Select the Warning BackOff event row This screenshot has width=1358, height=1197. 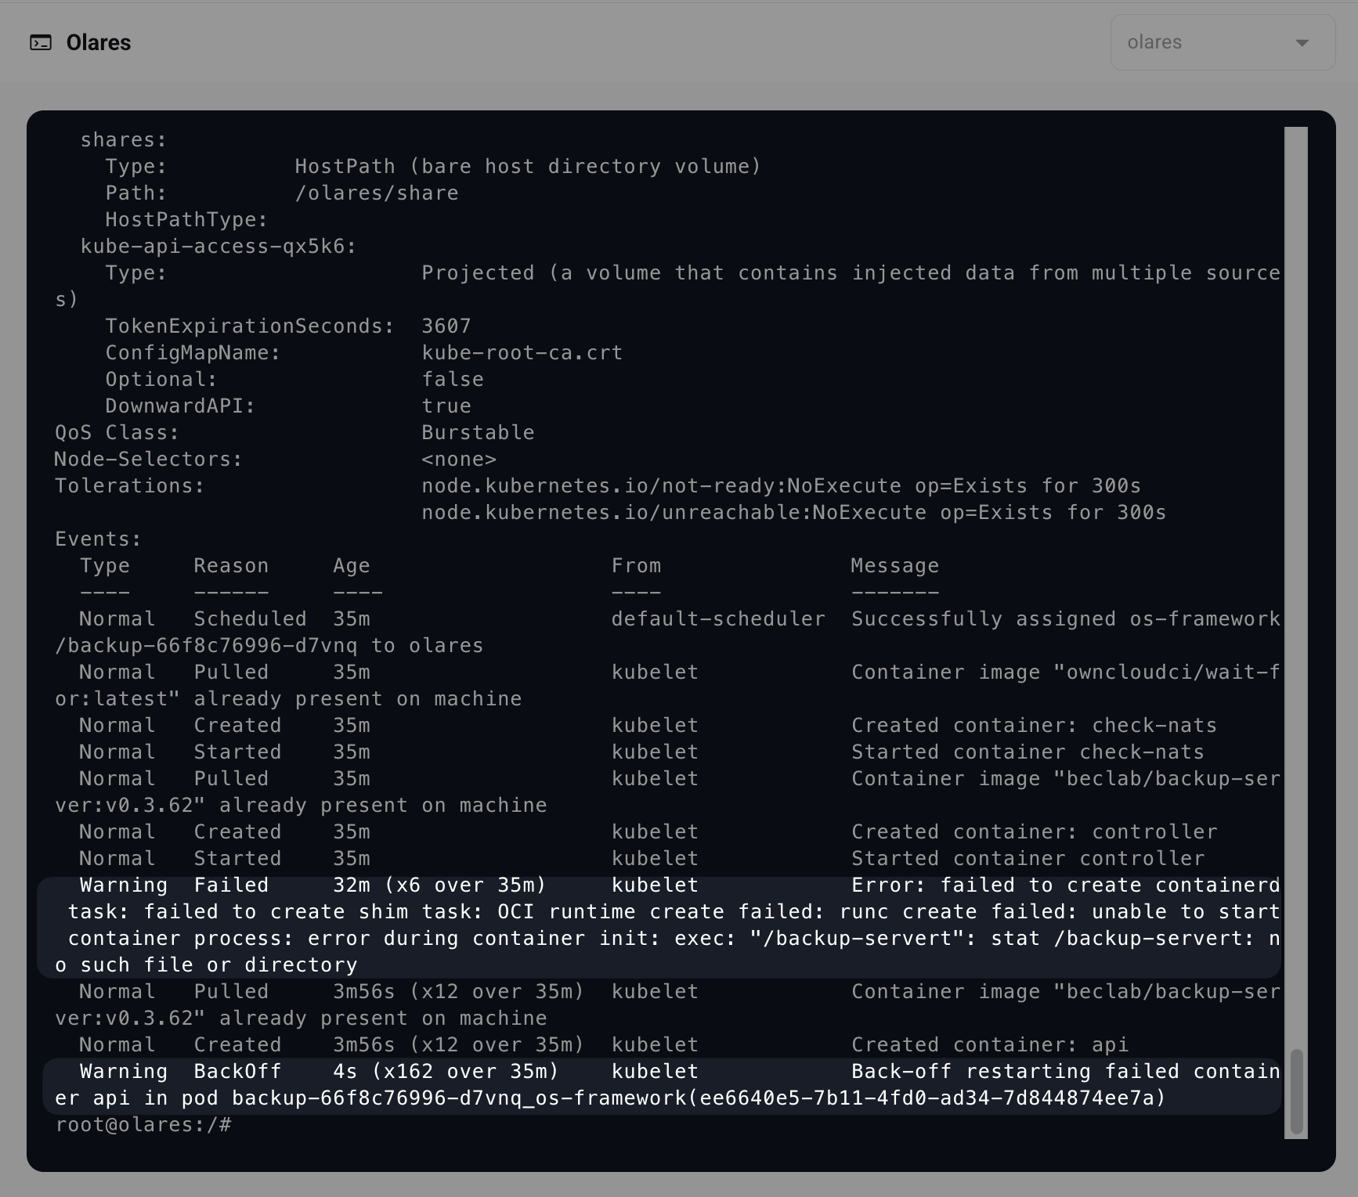(x=658, y=1085)
